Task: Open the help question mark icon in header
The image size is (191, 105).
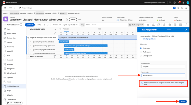Action: 174,3
